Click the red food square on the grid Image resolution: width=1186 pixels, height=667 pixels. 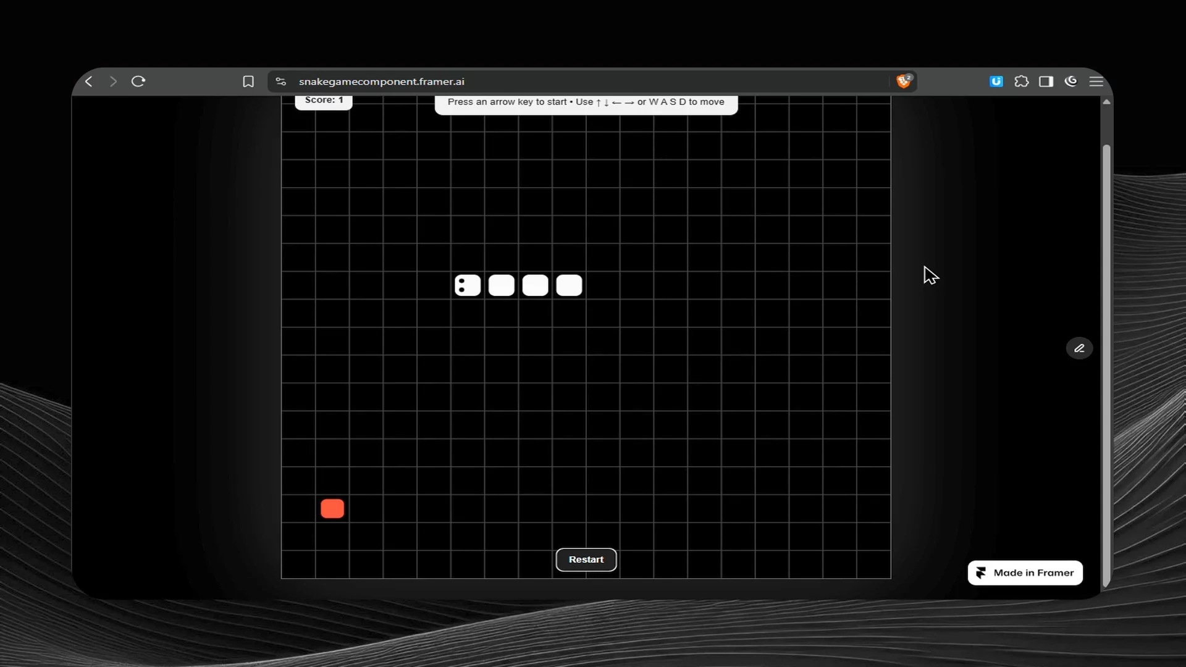point(332,509)
